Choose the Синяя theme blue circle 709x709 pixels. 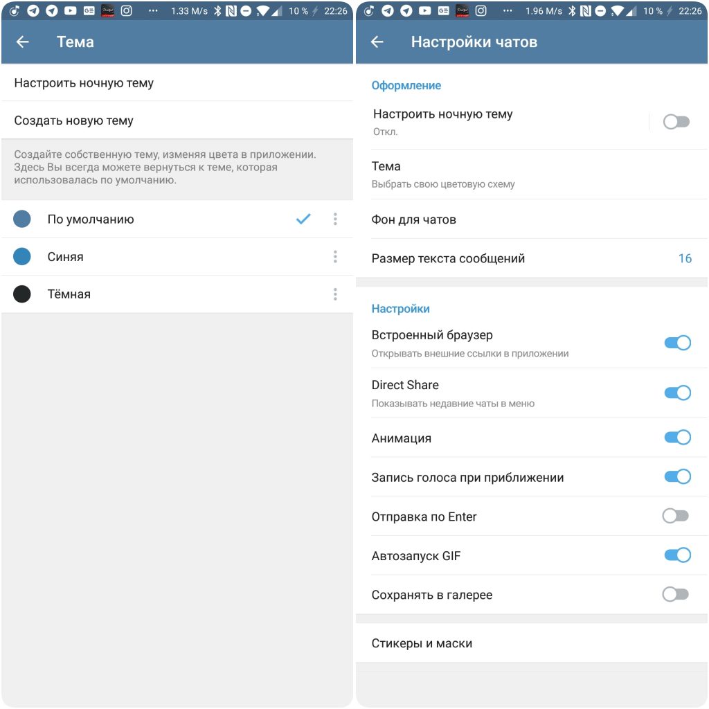click(21, 256)
